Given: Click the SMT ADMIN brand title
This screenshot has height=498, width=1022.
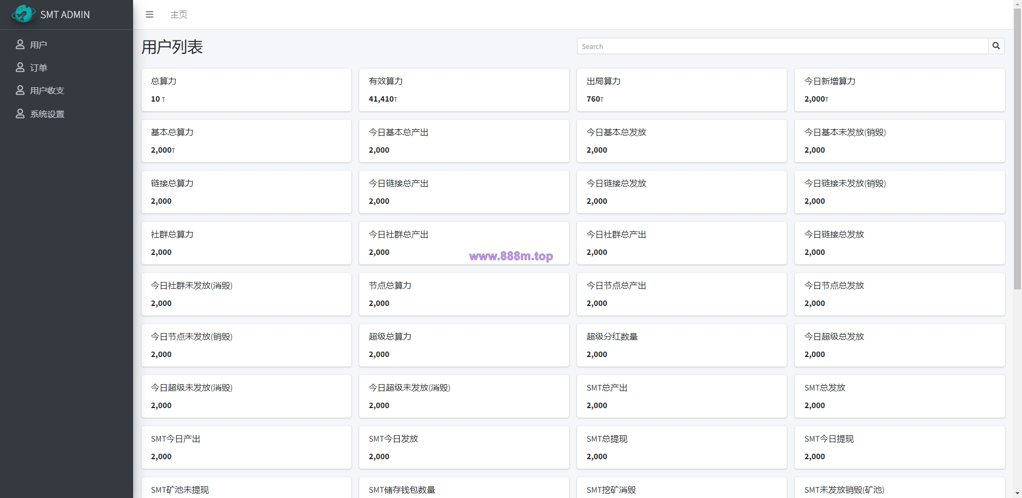Looking at the screenshot, I should pos(65,14).
